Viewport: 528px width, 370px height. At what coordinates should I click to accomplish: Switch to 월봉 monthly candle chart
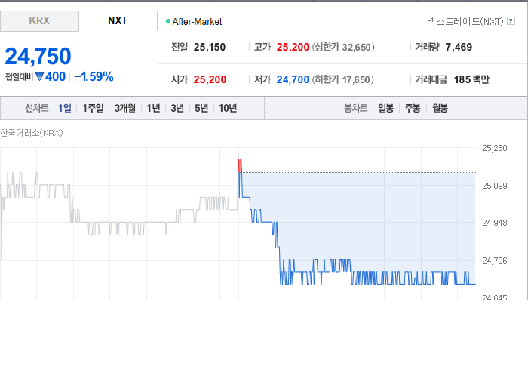click(x=440, y=108)
